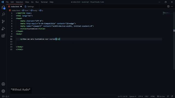
Task: Open the editor More Actions ellipsis
Action: coord(172,7)
